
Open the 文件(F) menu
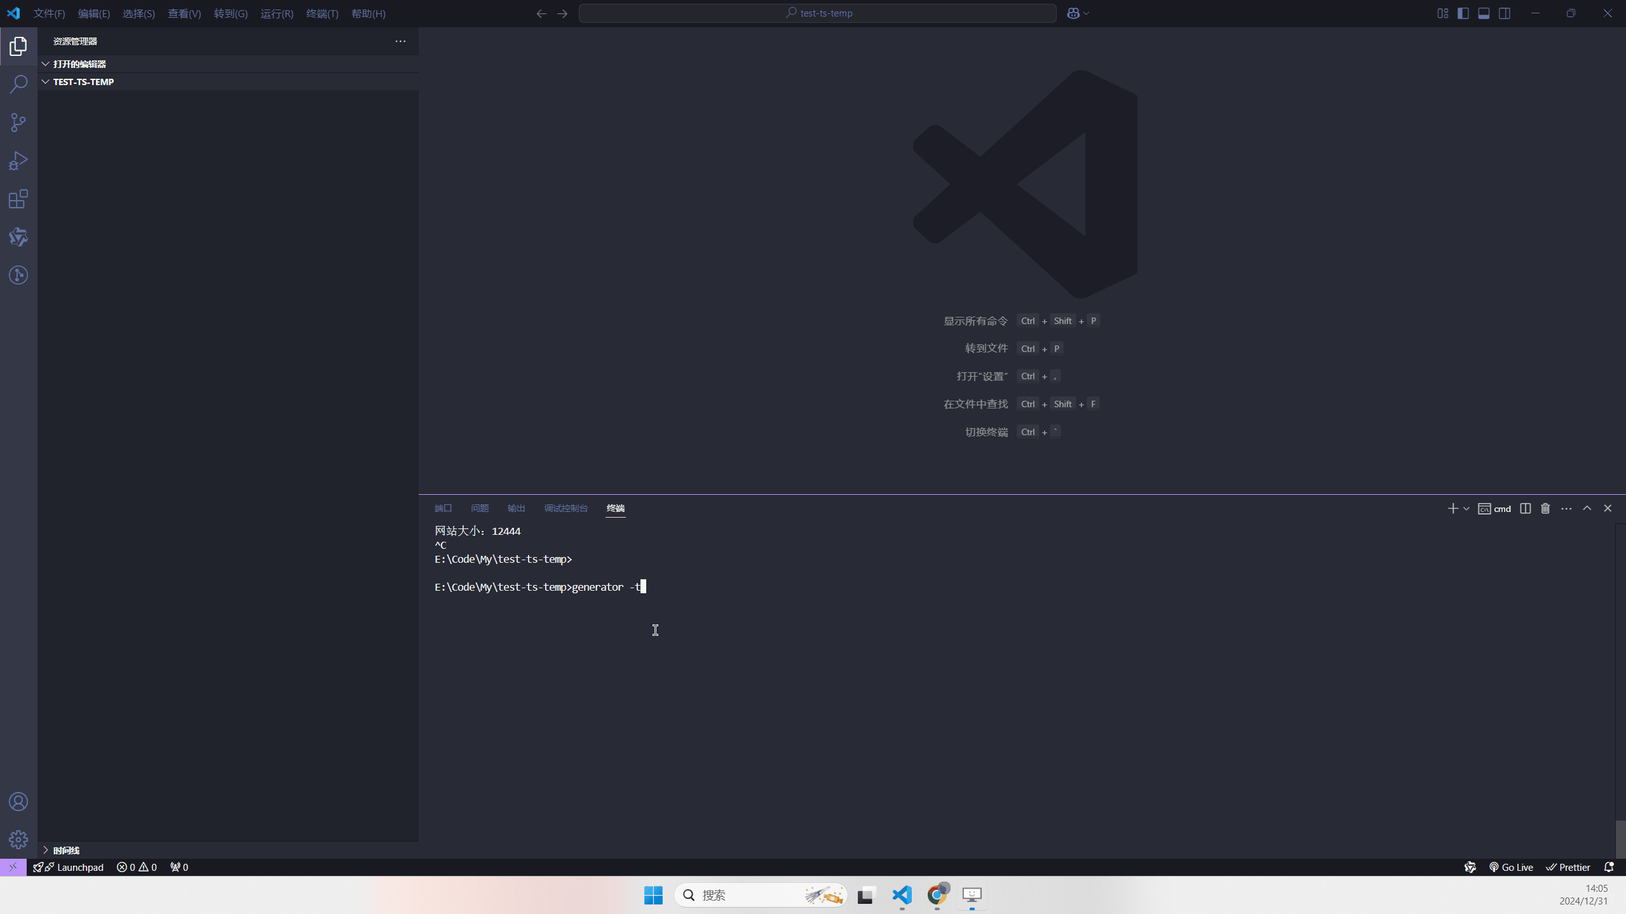pos(49,13)
